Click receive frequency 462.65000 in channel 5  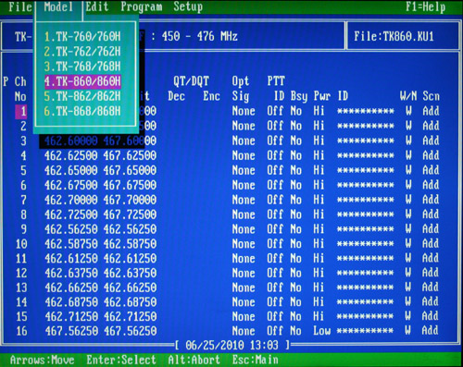[x=71, y=170]
